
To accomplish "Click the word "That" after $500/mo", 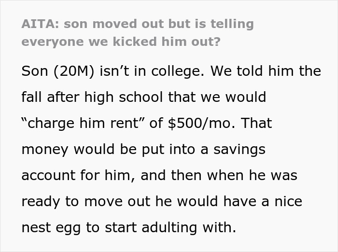I will (256, 124).
